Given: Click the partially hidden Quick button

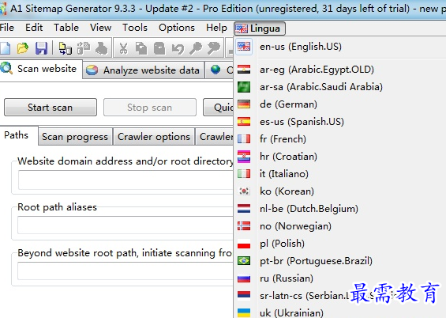Looking at the screenshot, I should (219, 108).
